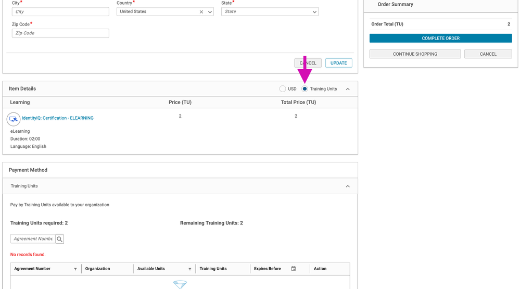Clear the United States country selection

coord(201,12)
